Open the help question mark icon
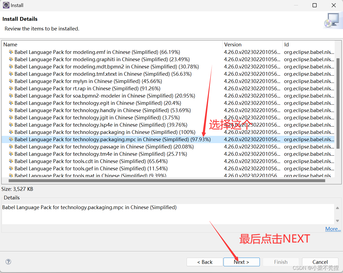 click(x=8, y=262)
